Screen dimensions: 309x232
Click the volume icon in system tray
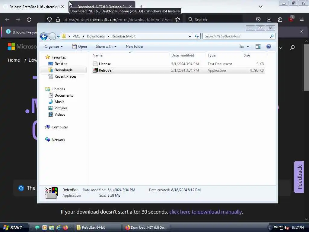click(x=287, y=228)
